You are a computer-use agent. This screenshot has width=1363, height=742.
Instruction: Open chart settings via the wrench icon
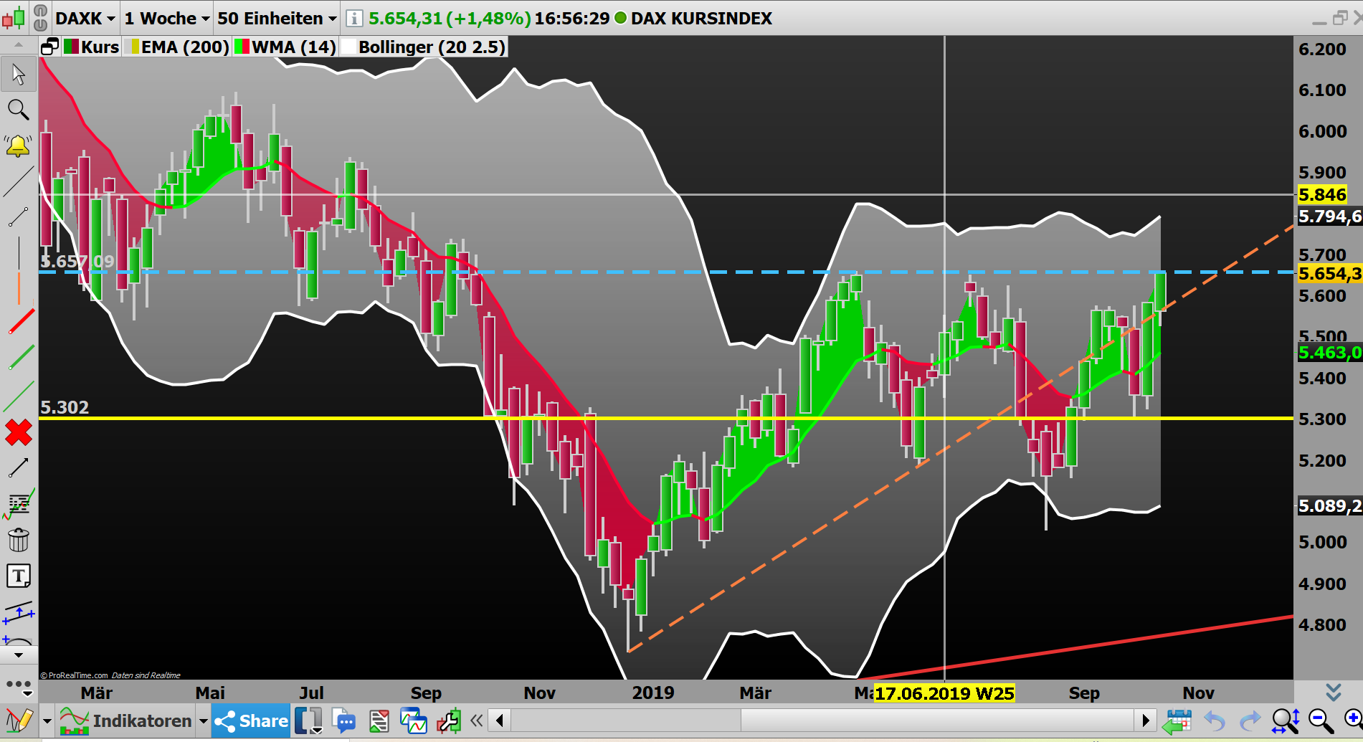click(x=450, y=720)
